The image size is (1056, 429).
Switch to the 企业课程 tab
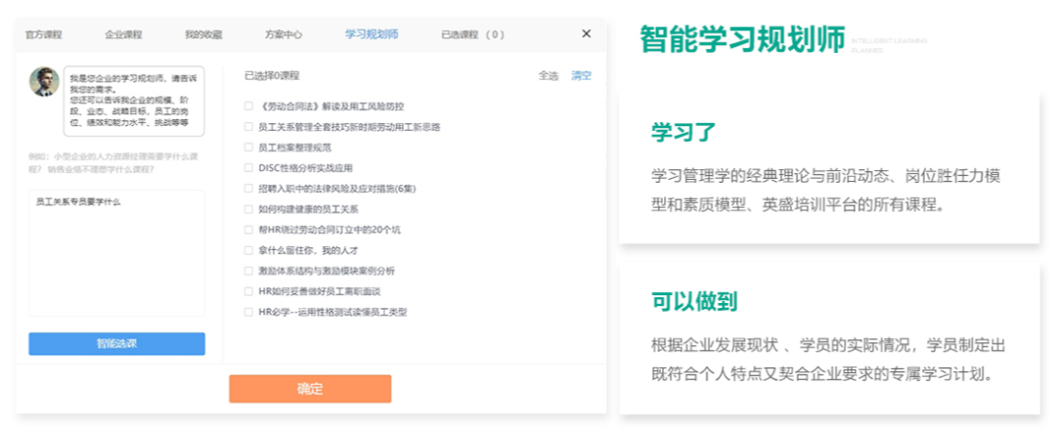(123, 34)
